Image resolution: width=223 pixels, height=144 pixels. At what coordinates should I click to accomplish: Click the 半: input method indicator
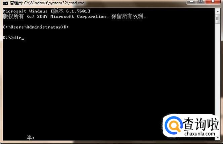[x=31, y=138]
